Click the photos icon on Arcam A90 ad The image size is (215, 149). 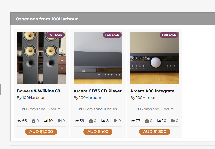pos(159,121)
